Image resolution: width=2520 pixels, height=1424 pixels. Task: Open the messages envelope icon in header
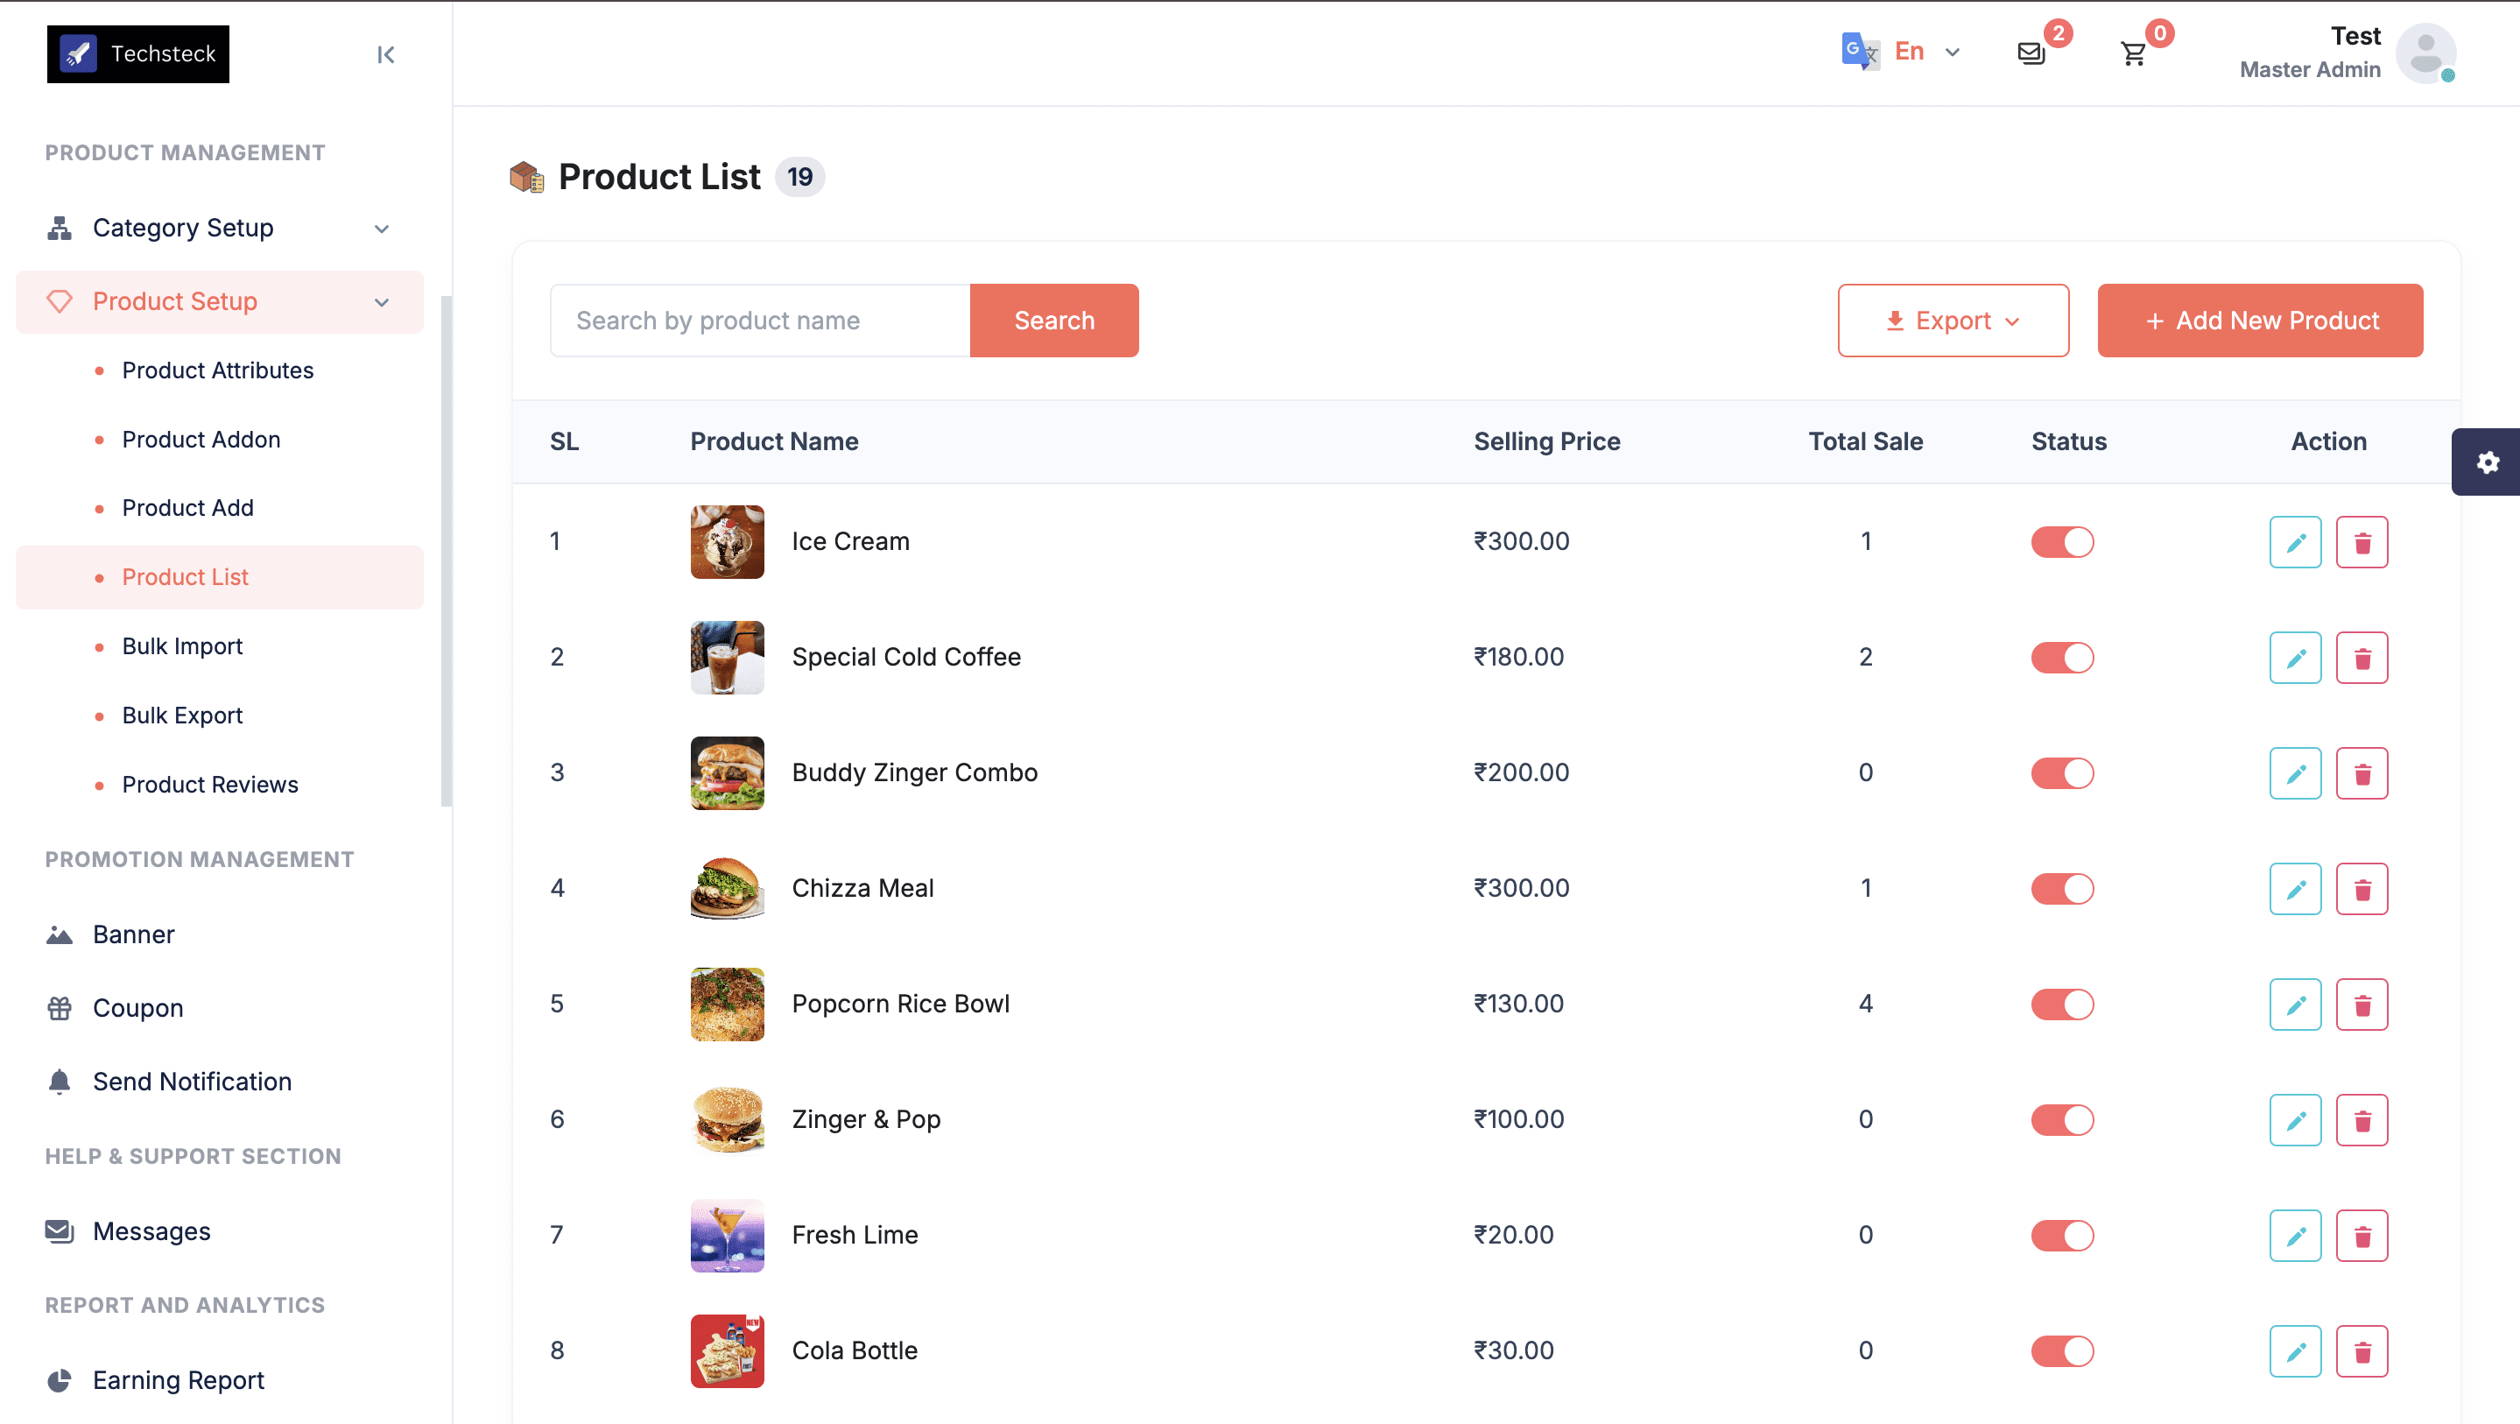point(2031,53)
